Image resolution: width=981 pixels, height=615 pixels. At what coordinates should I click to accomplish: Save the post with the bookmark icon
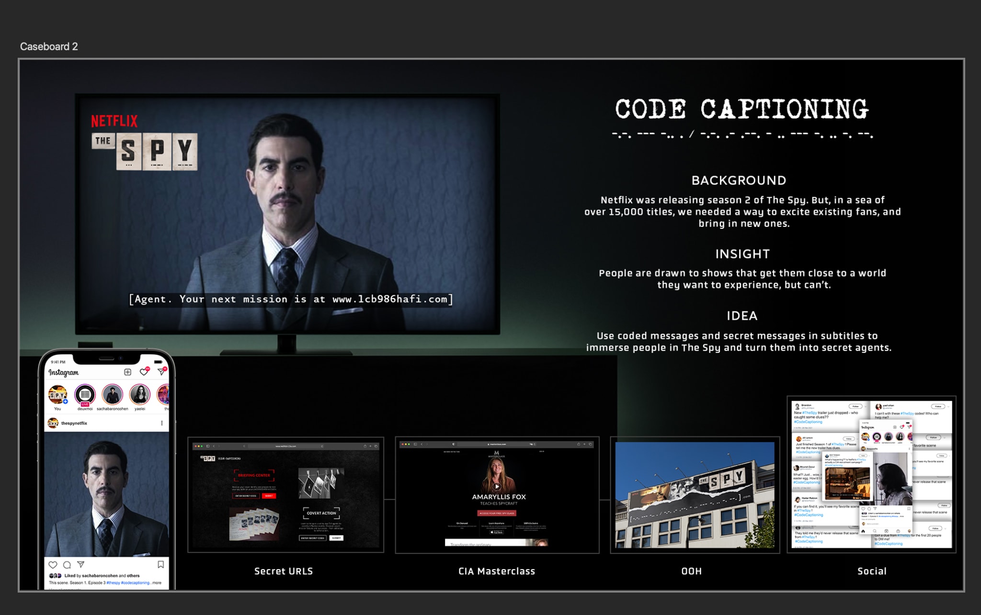[x=161, y=565]
